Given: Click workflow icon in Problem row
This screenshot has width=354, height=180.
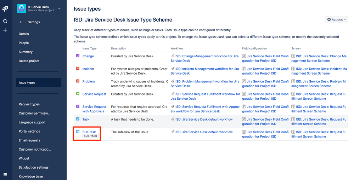Looking at the screenshot, I should [x=173, y=81].
